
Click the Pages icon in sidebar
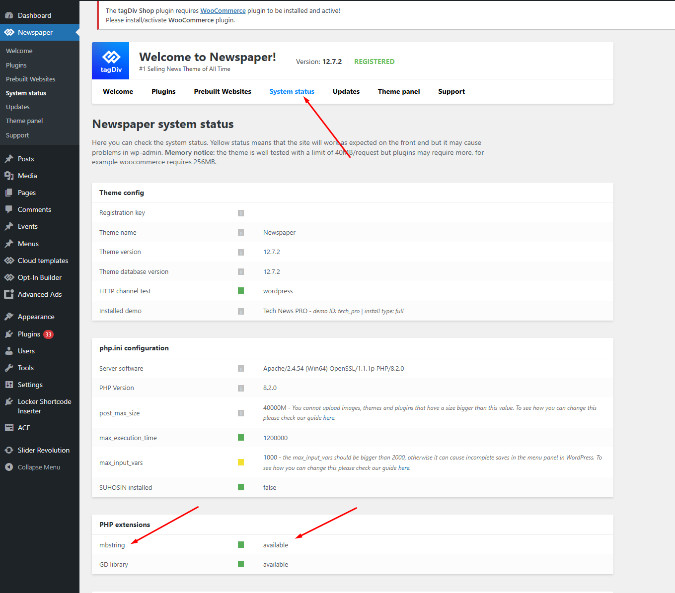(9, 193)
